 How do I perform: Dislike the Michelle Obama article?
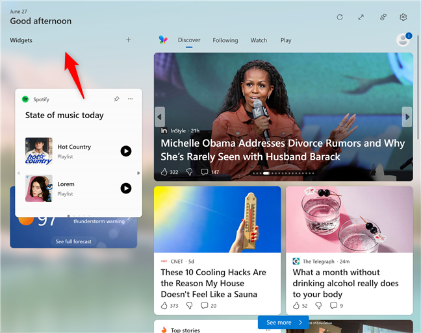[x=189, y=172]
